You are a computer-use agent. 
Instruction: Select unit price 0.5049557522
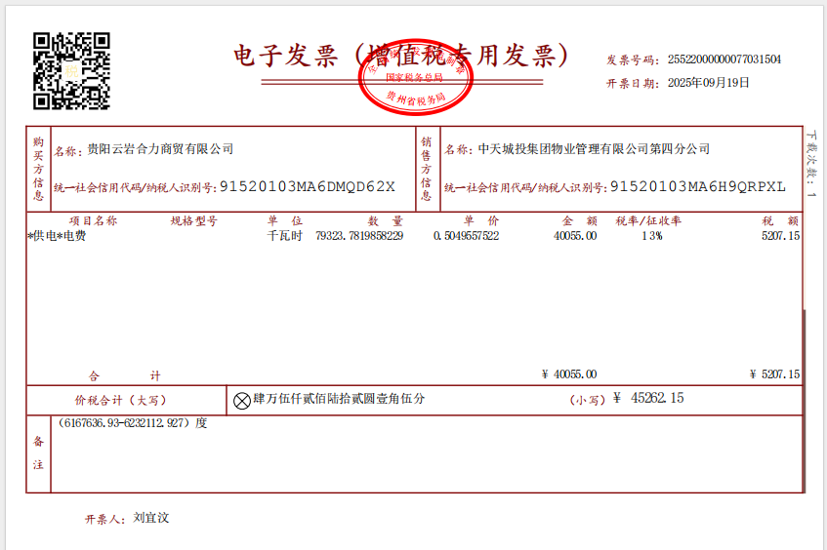tap(466, 236)
